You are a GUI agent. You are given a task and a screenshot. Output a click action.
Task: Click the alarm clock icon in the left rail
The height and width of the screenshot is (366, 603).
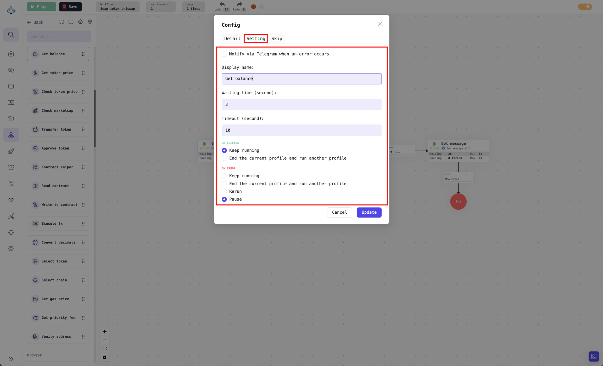11,167
